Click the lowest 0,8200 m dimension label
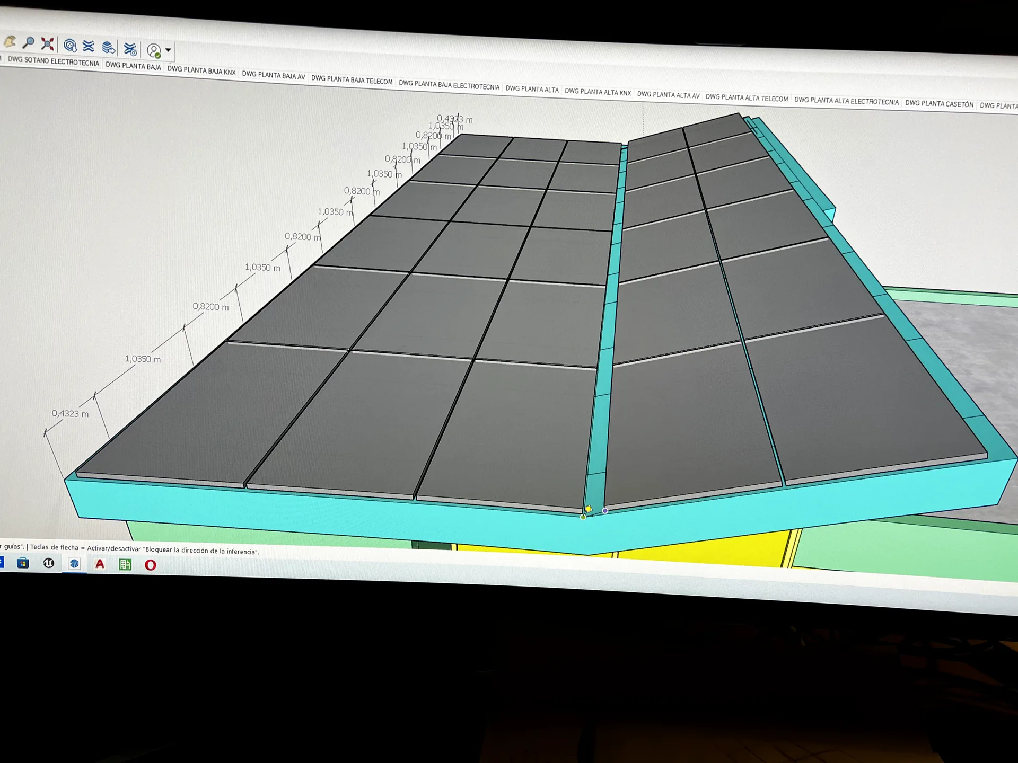The height and width of the screenshot is (763, 1018). coord(210,306)
